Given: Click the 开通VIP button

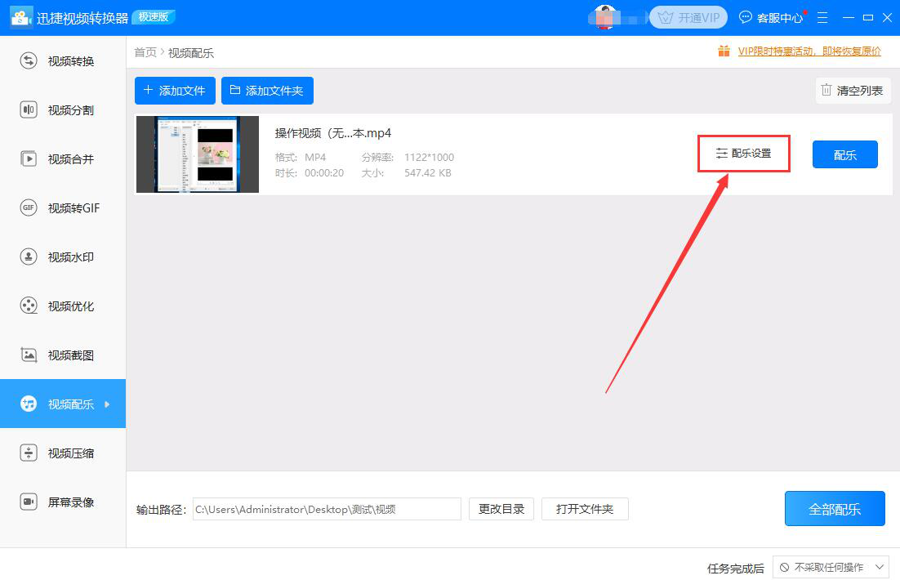Looking at the screenshot, I should [x=688, y=18].
